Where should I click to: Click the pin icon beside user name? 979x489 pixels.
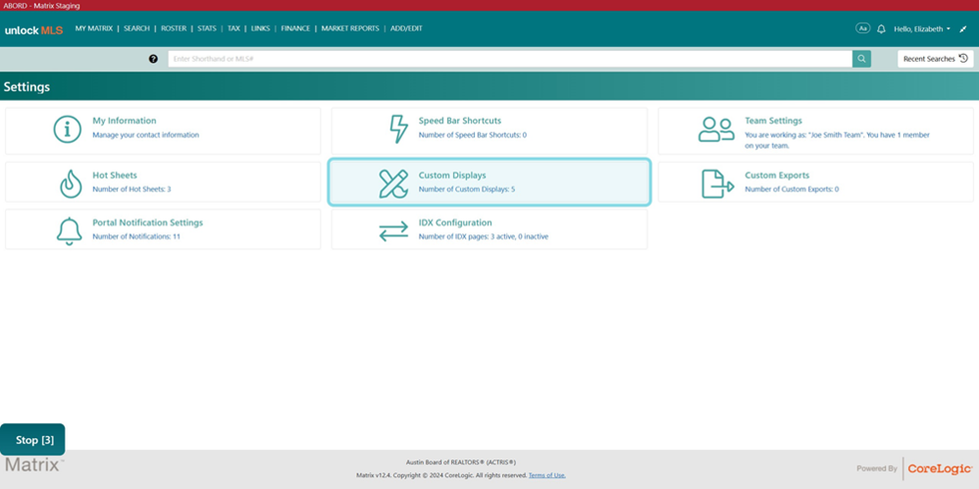(x=963, y=29)
